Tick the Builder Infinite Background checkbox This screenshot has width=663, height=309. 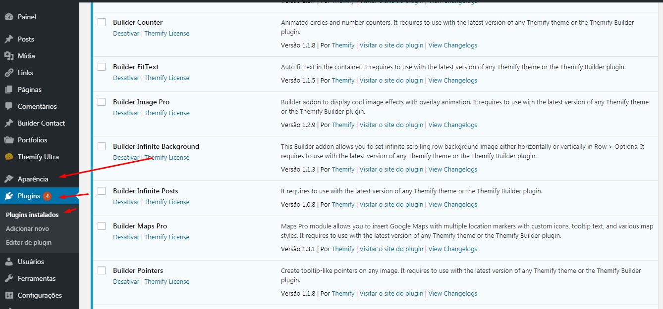click(102, 146)
